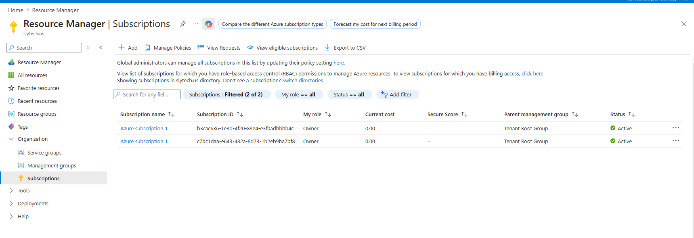Select Favorite resources menu item

pos(39,88)
